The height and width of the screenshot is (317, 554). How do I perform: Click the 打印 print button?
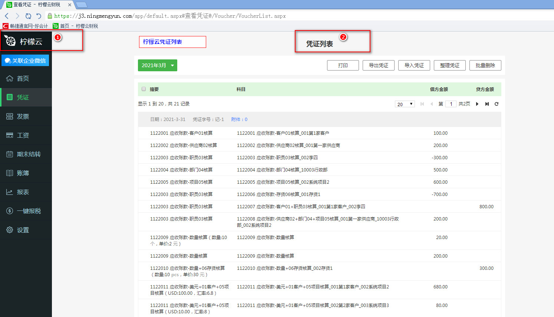(x=343, y=65)
